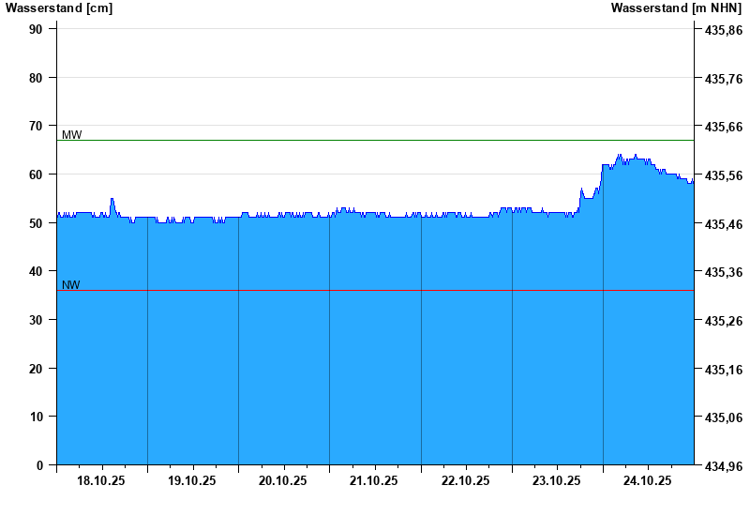Select the 24.10.25 date label
The height and width of the screenshot is (516, 750).
(x=648, y=480)
